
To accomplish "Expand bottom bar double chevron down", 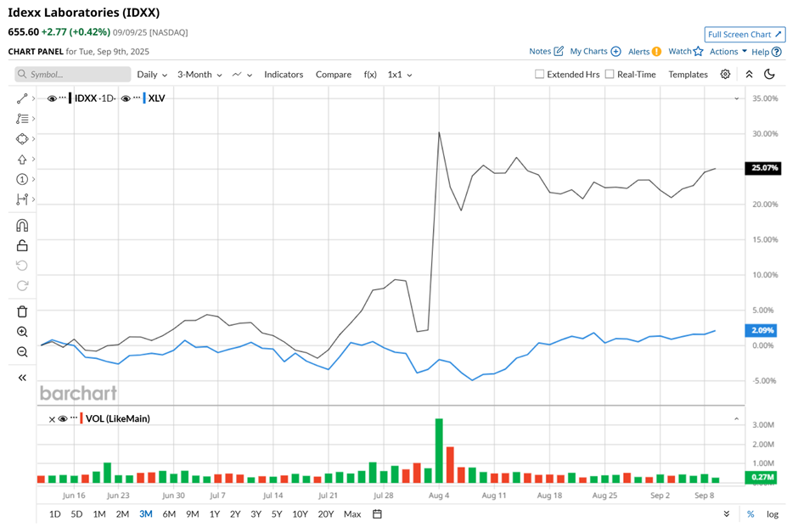I will pos(727,513).
